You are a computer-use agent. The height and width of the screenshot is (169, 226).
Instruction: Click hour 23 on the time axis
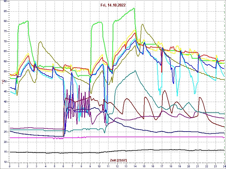click(216, 166)
